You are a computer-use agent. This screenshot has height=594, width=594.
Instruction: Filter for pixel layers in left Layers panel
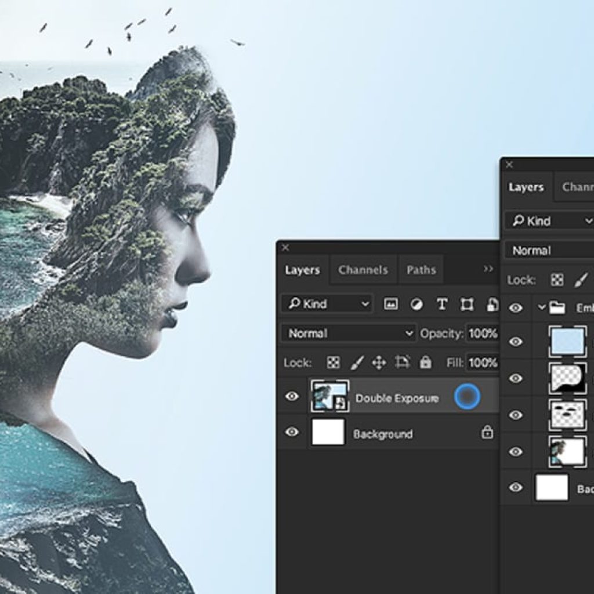coord(390,304)
